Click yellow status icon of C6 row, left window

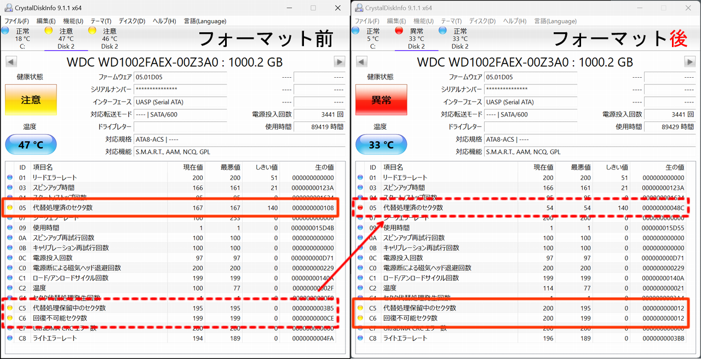click(x=9, y=318)
